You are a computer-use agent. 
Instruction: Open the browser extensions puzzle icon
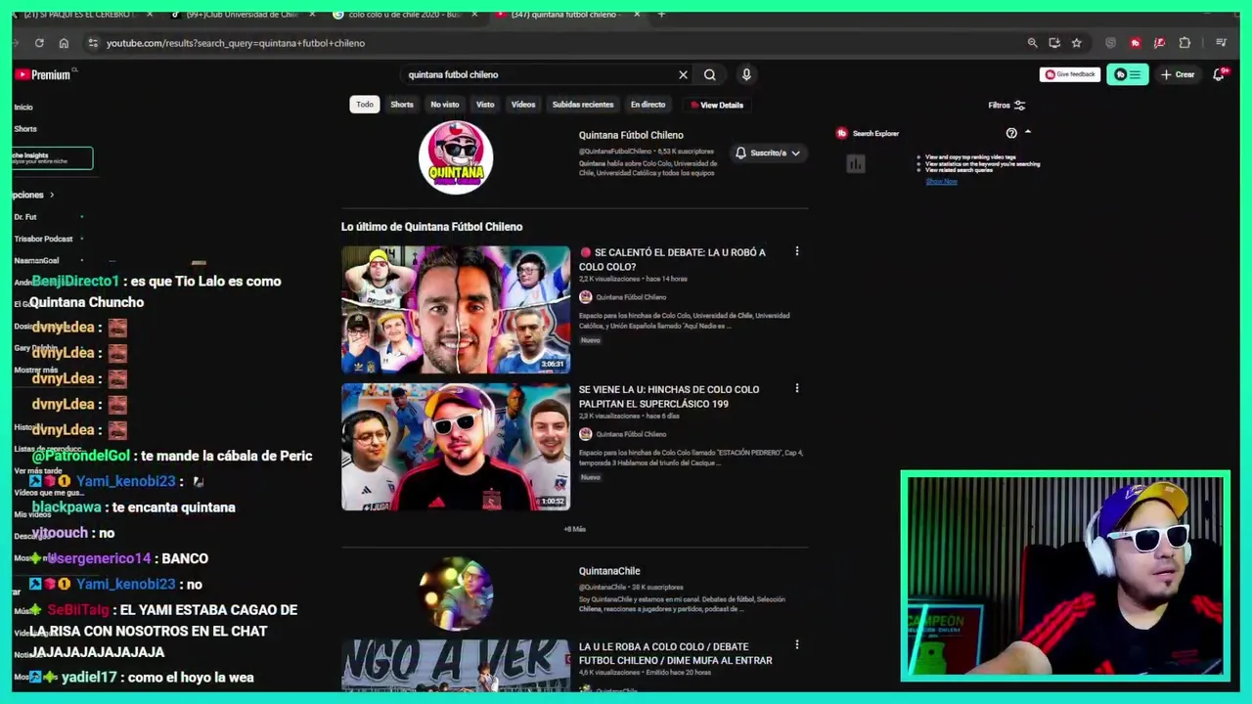(x=1185, y=43)
